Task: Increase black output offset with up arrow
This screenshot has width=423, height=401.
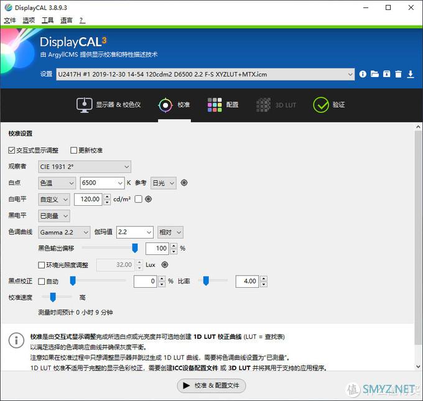Action: (174, 246)
